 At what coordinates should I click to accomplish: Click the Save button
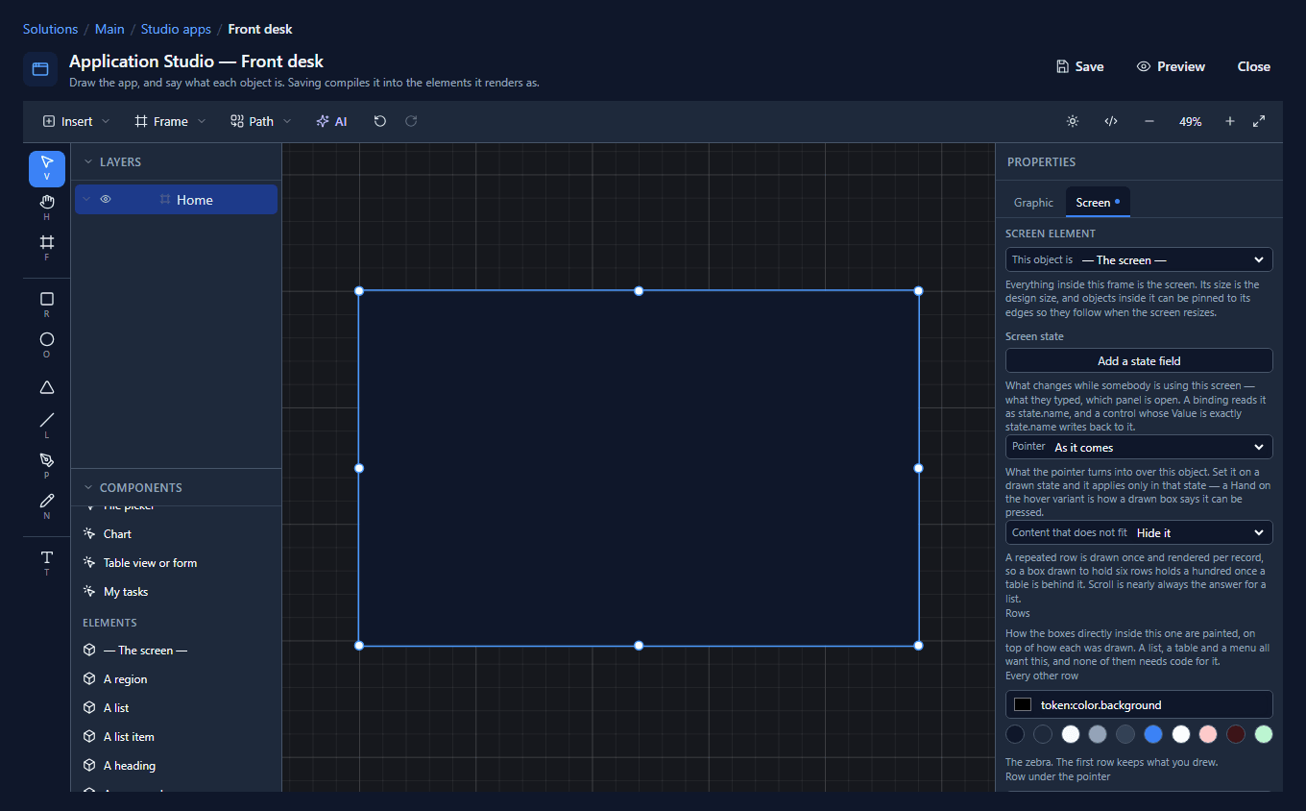pyautogui.click(x=1079, y=66)
